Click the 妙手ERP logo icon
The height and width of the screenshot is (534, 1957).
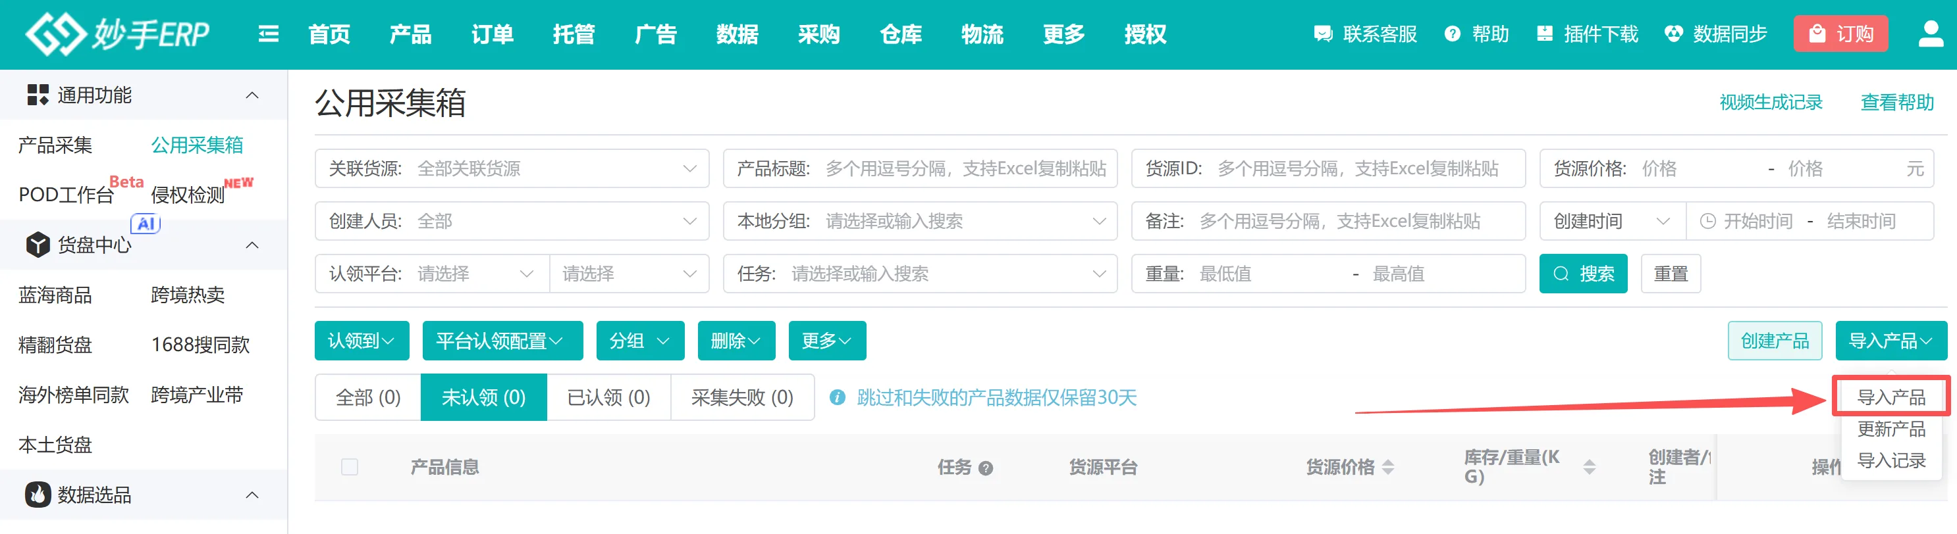[55, 34]
